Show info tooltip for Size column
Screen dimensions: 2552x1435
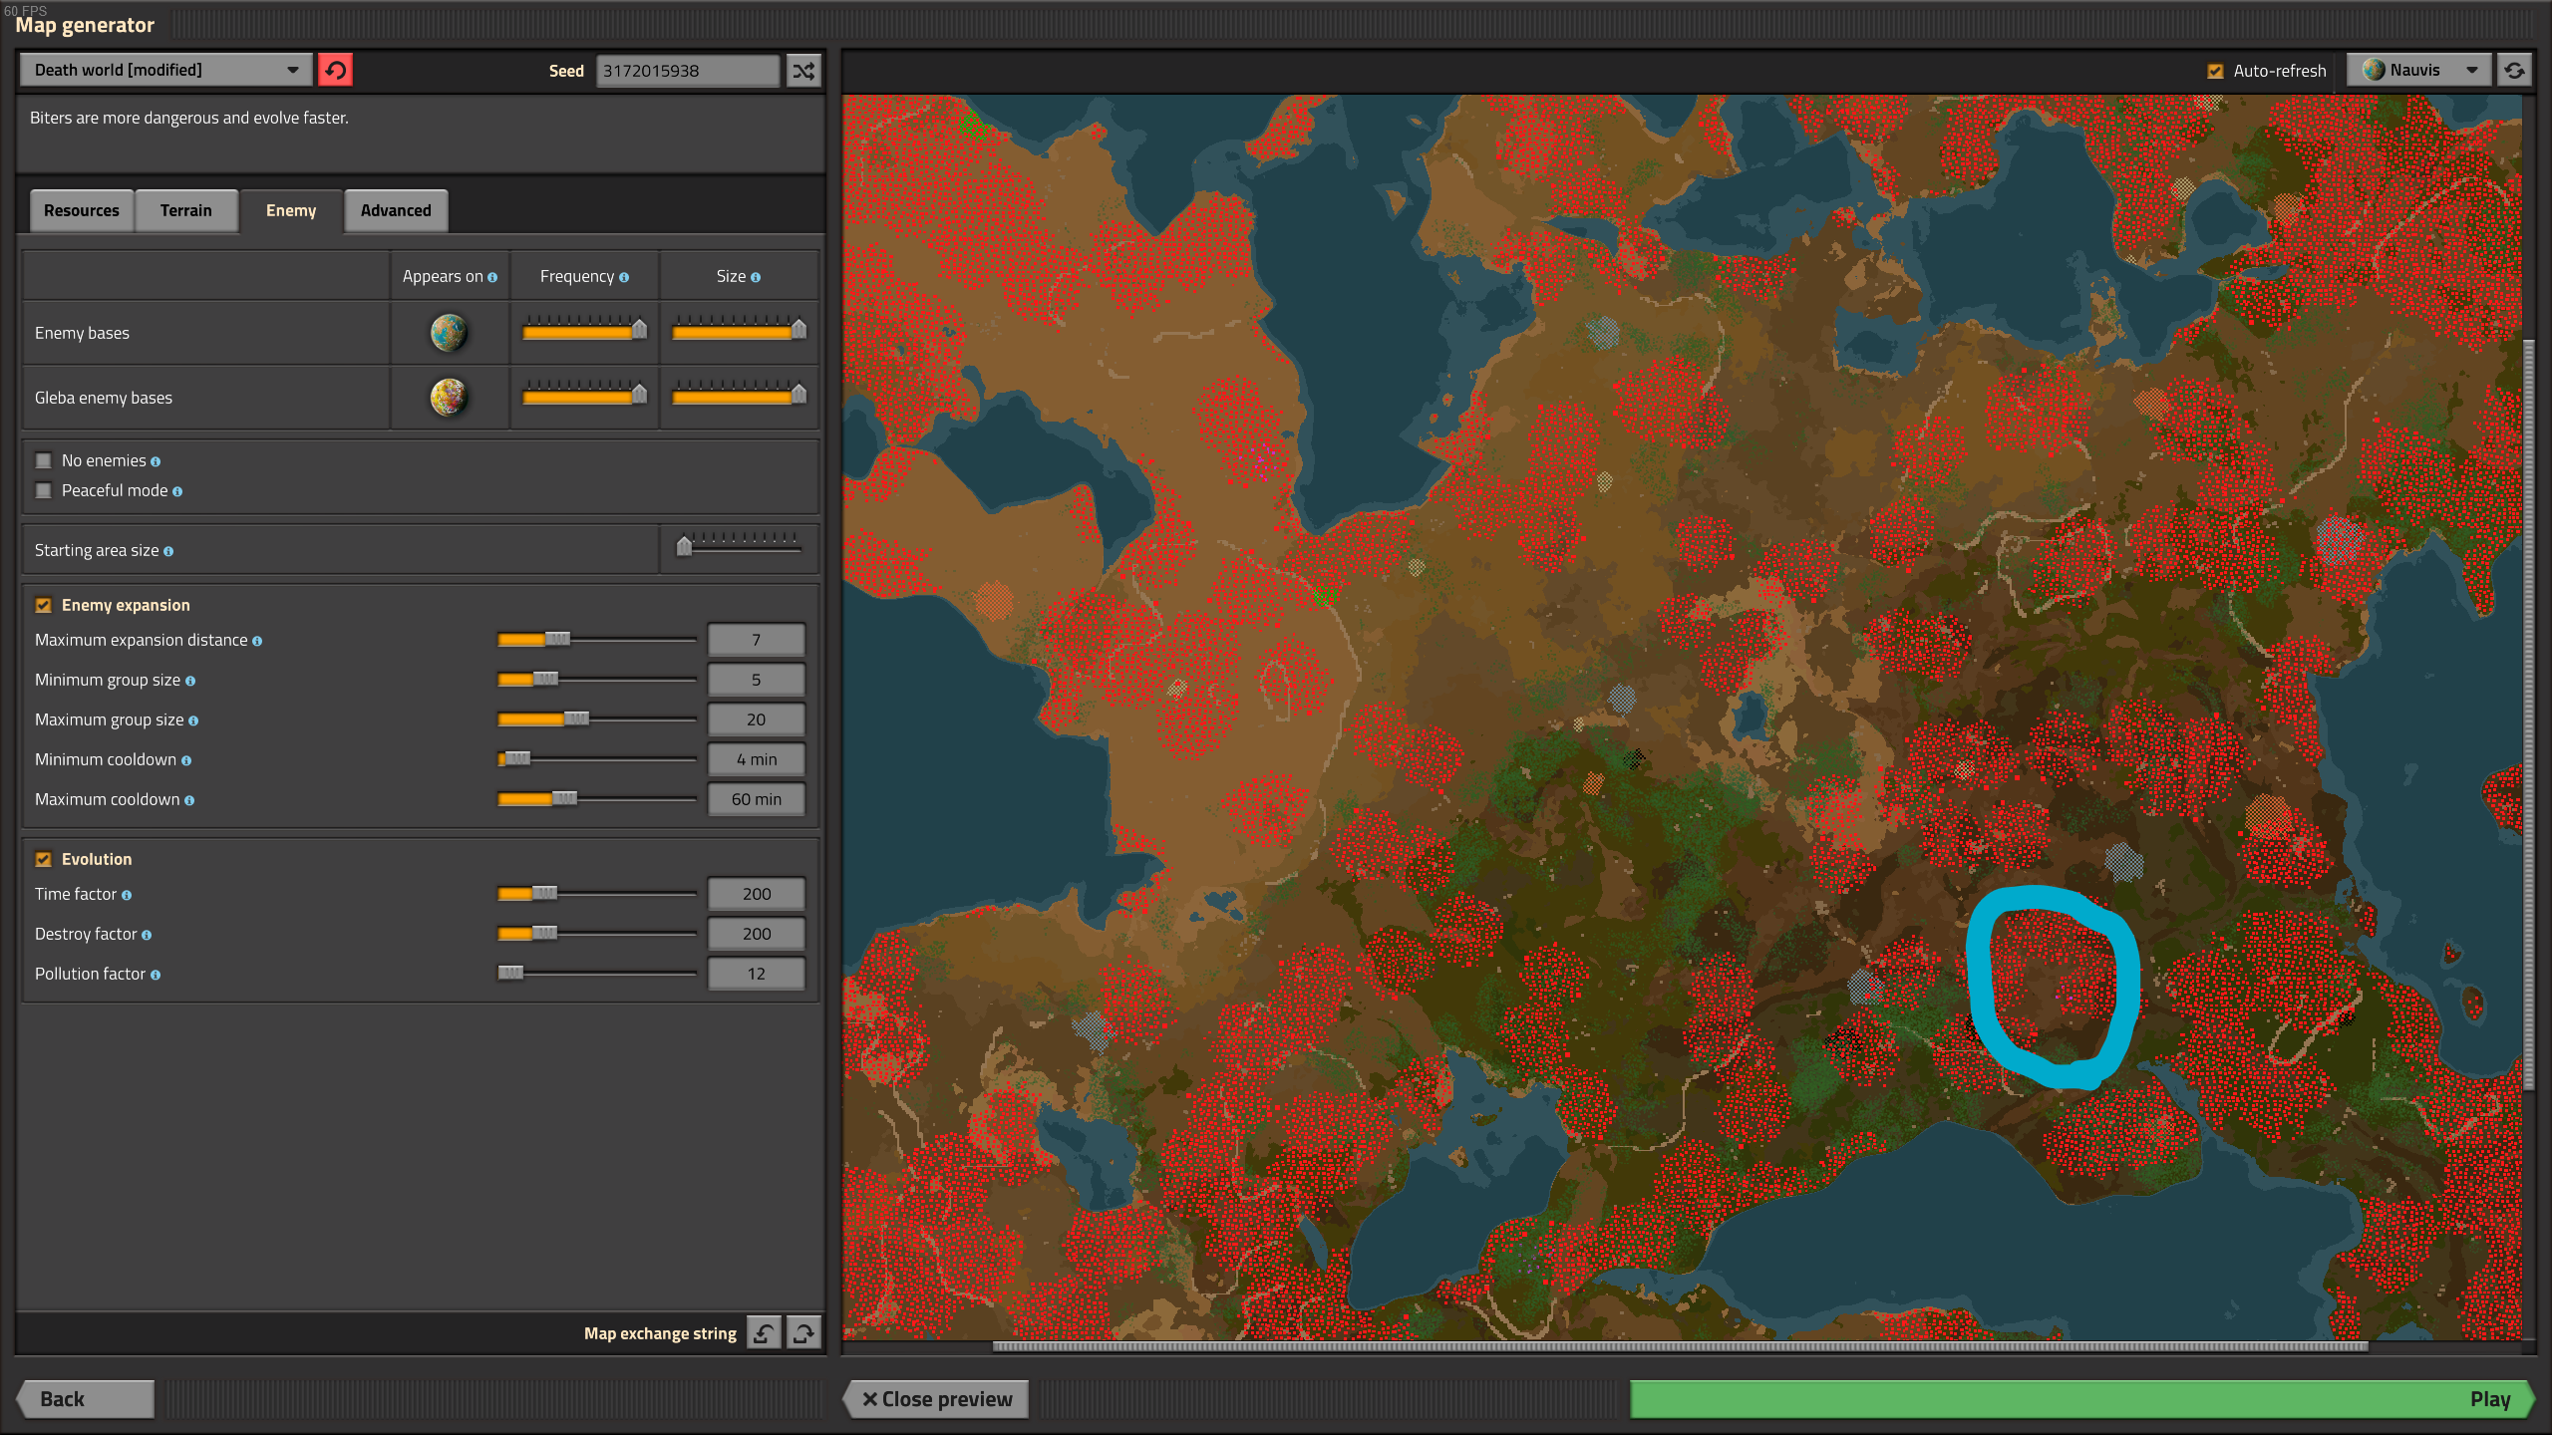756,277
